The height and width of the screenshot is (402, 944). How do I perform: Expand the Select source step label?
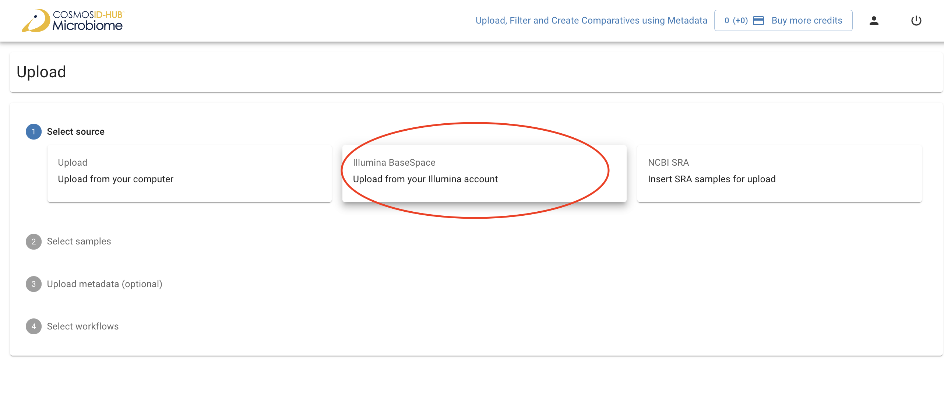click(75, 132)
